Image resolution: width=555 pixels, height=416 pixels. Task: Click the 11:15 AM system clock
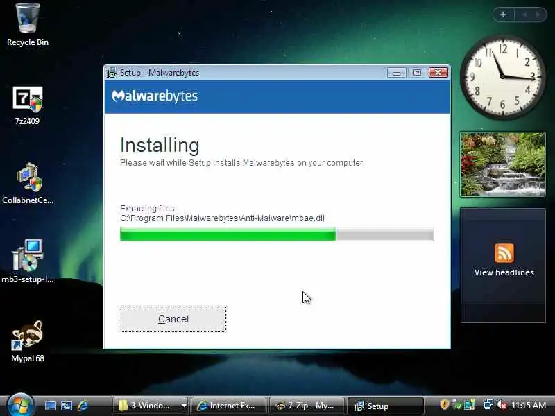point(529,406)
